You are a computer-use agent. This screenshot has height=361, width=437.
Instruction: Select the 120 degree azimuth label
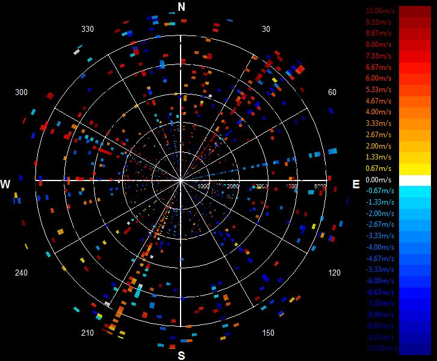[335, 273]
